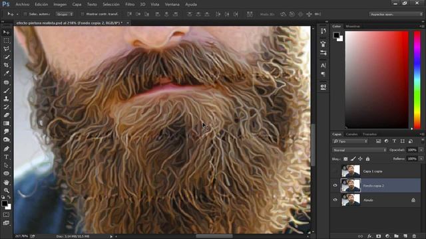Click the foreground color swatch in toolbar
The height and width of the screenshot is (239, 426).
(x=5, y=204)
